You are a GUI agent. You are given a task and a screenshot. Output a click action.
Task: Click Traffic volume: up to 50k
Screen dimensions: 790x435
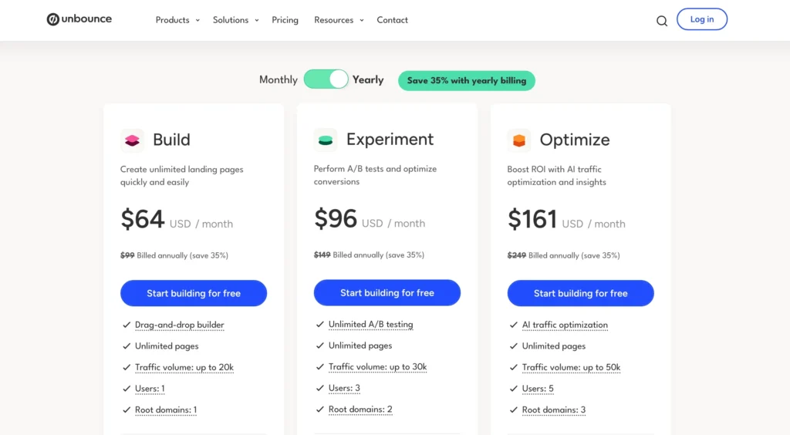571,368
